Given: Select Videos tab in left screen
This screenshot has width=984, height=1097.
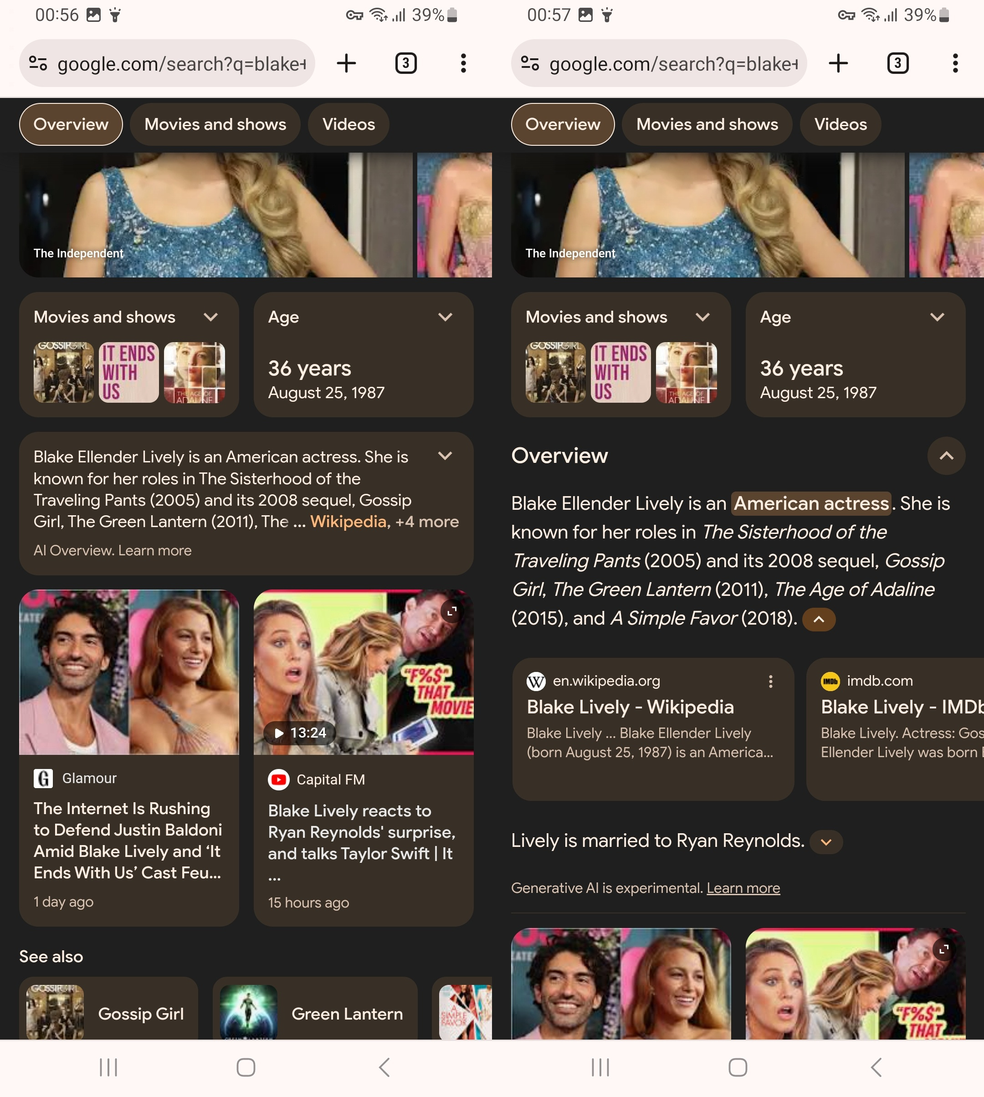Looking at the screenshot, I should (348, 124).
